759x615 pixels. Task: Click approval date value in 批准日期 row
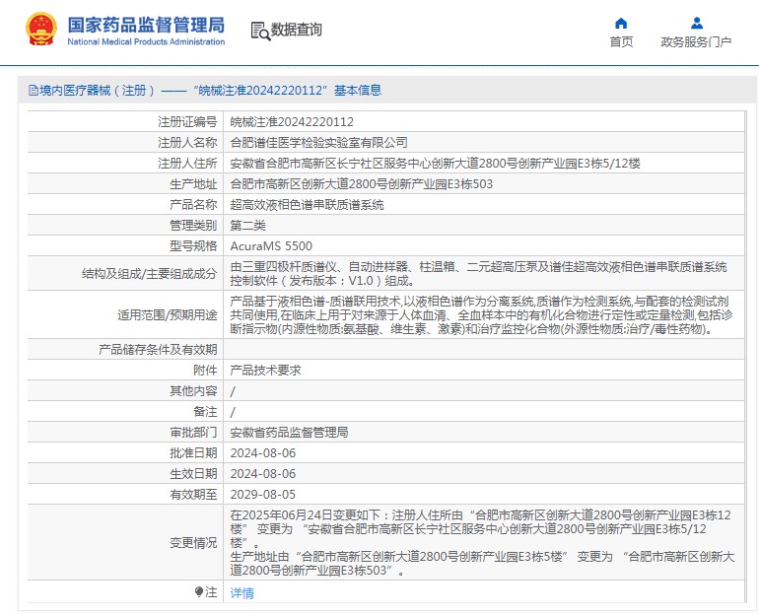pyautogui.click(x=262, y=453)
